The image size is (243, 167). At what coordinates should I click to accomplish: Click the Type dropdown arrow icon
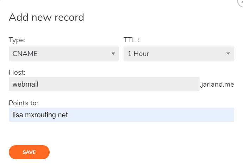coord(113,54)
